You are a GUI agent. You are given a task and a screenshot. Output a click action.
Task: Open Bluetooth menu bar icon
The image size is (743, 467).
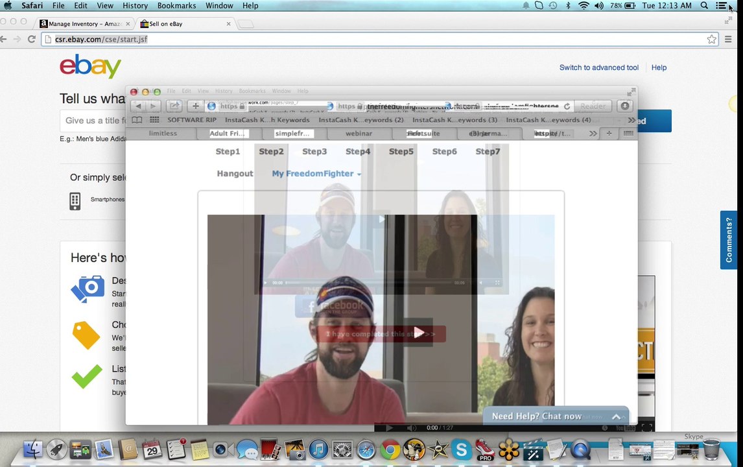(568, 6)
